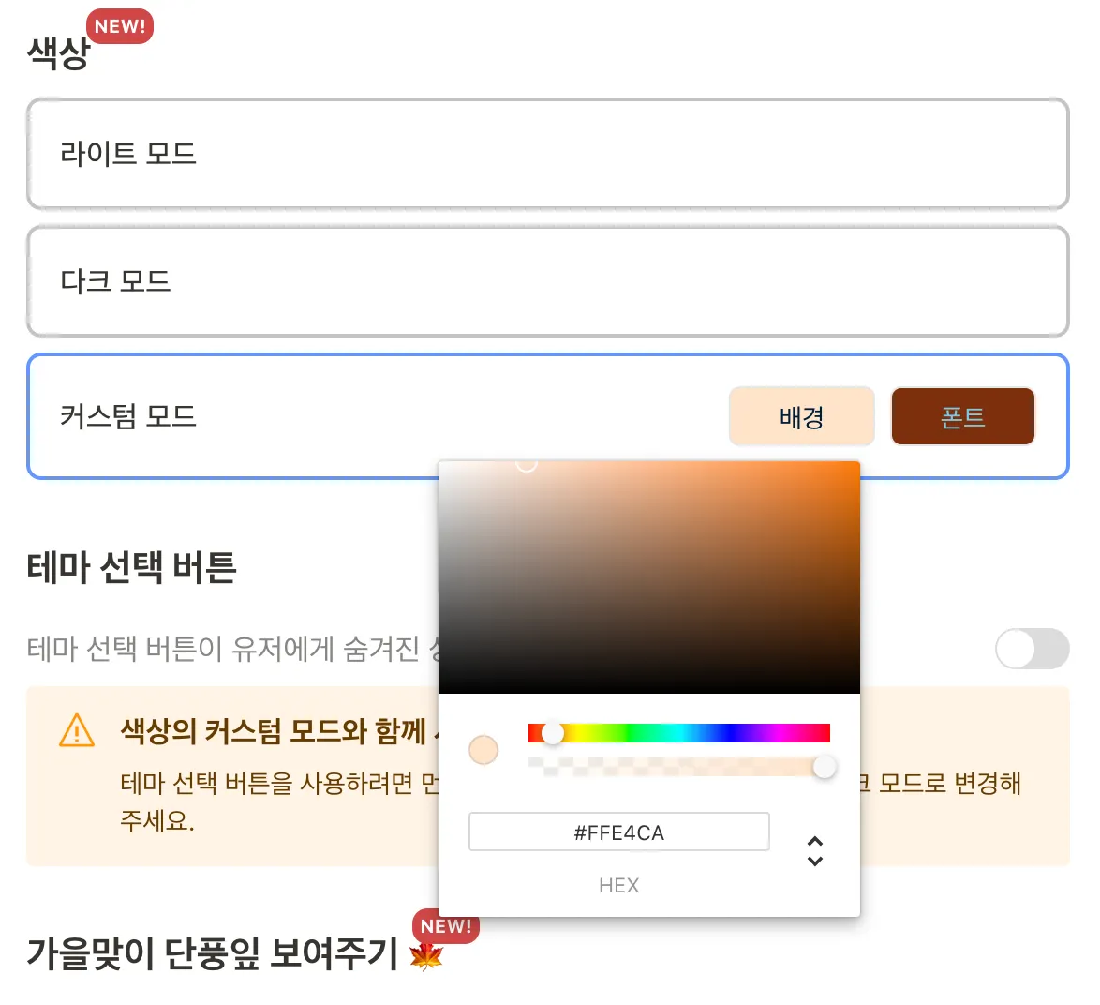Image resolution: width=1100 pixels, height=1005 pixels.
Task: Select the 커스텀 모드 option
Action: click(x=547, y=416)
